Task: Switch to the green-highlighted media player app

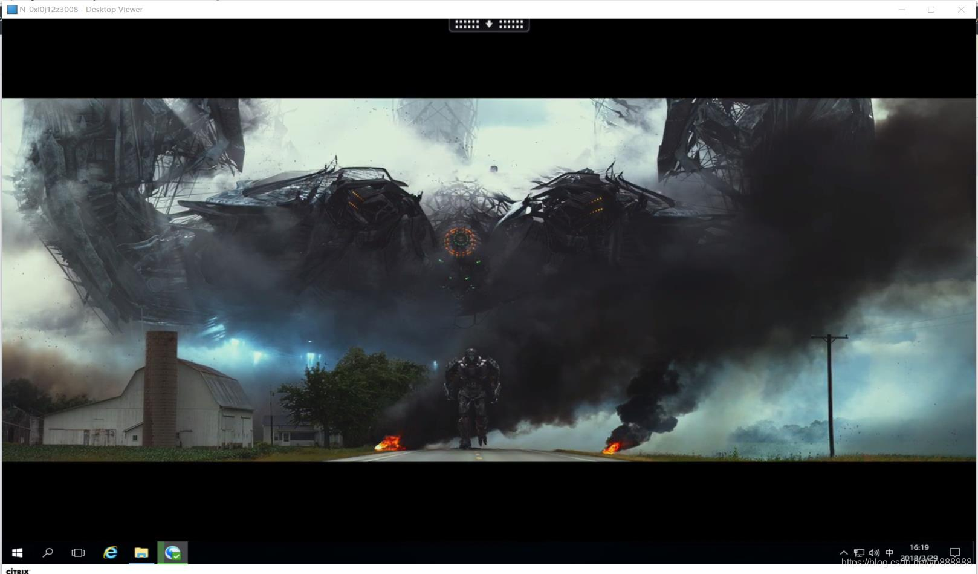Action: tap(172, 552)
